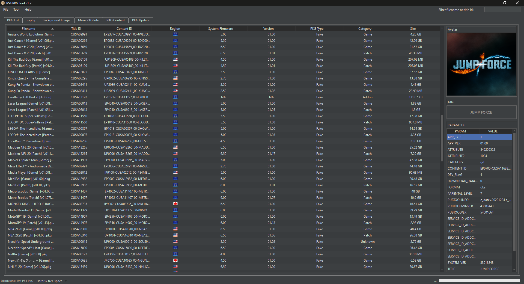
Task: Click the JUMP FORCE avatar image
Action: click(x=481, y=64)
